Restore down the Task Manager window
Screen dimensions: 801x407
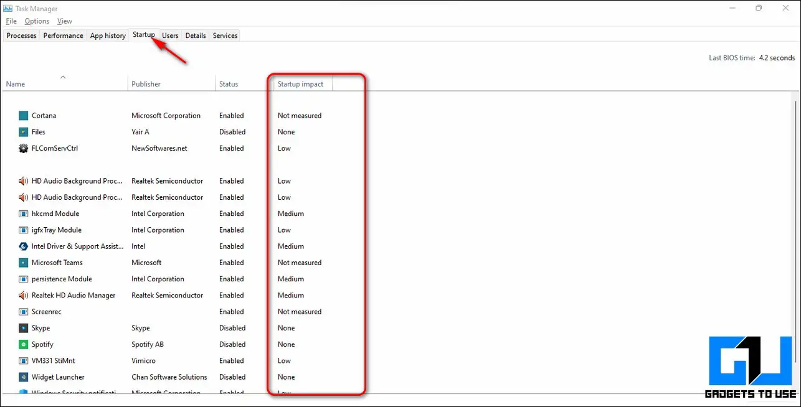point(759,8)
